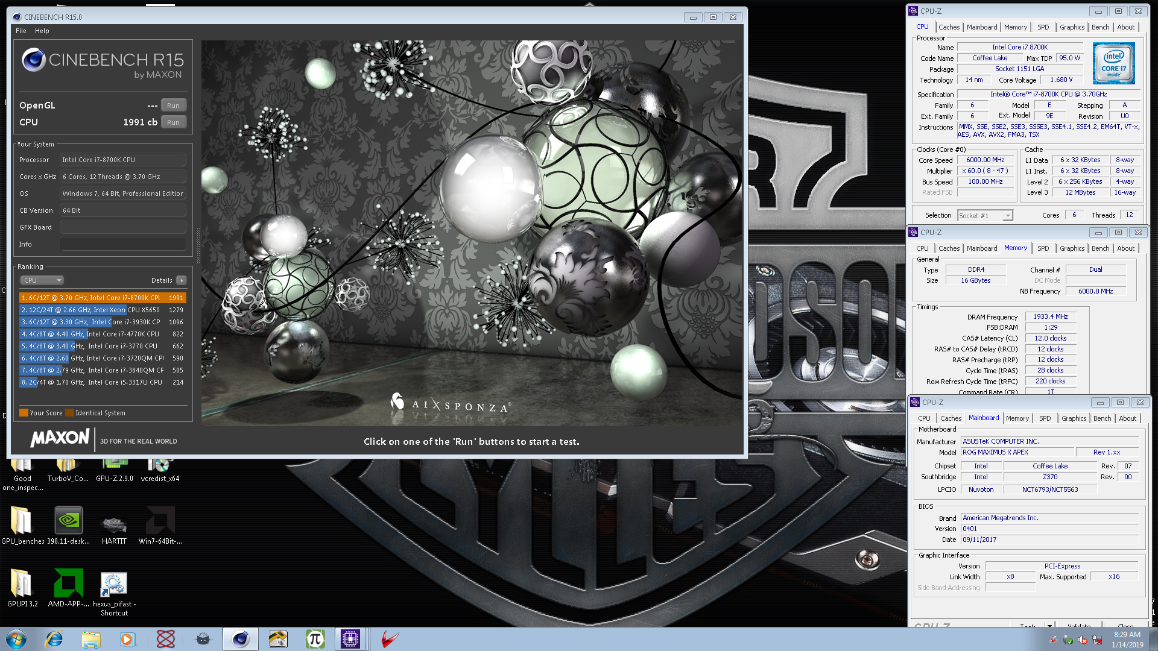Open the taskbar clock showing 8:29 AM

tap(1127, 640)
